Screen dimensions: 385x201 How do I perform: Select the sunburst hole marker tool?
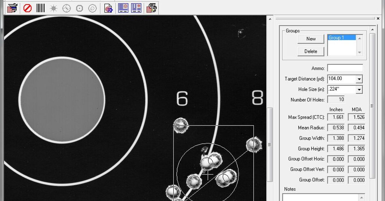click(53, 8)
